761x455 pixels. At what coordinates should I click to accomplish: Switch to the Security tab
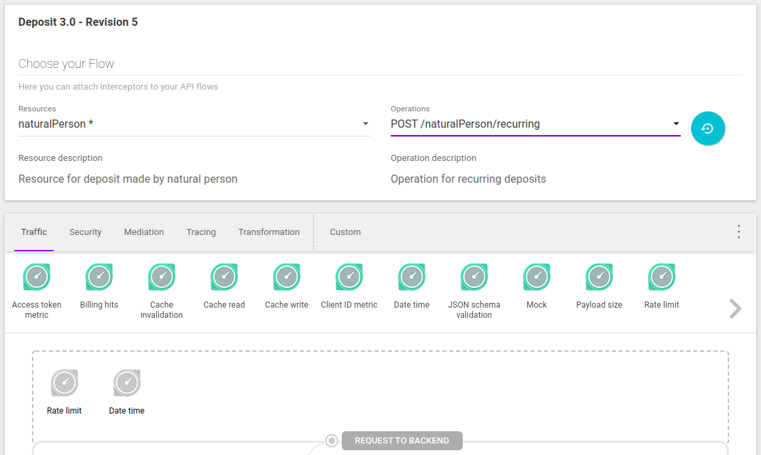pyautogui.click(x=86, y=232)
